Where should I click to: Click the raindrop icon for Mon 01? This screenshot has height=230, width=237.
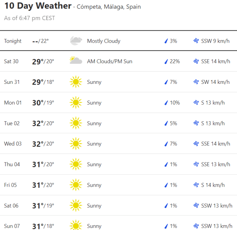coord(166,103)
